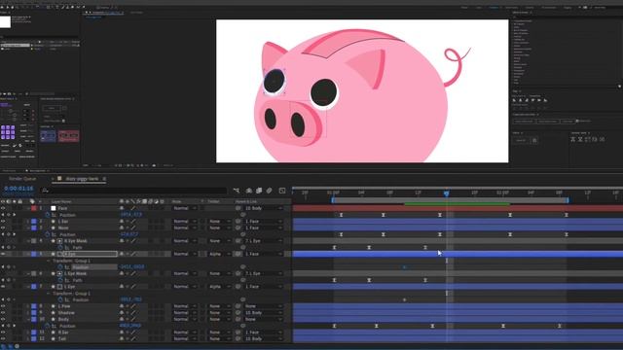The height and width of the screenshot is (350, 623).
Task: Click the first bottom-left timeline toggle icon
Action: coord(3,346)
